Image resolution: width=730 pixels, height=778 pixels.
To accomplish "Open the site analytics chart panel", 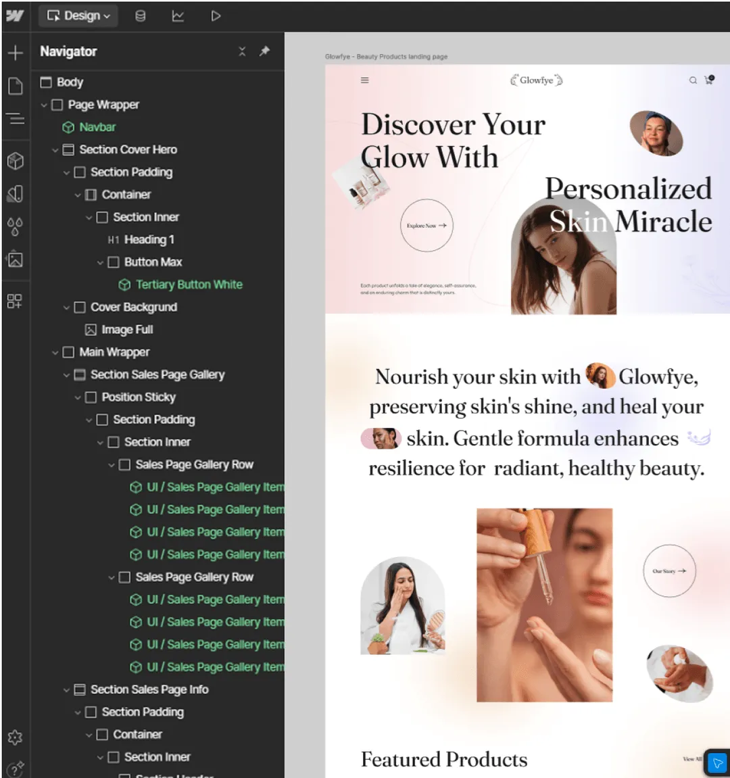I will click(178, 16).
